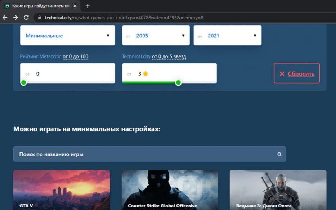Click the lock icon in the address bar
Viewport: 336px width, 210px height.
(39, 18)
